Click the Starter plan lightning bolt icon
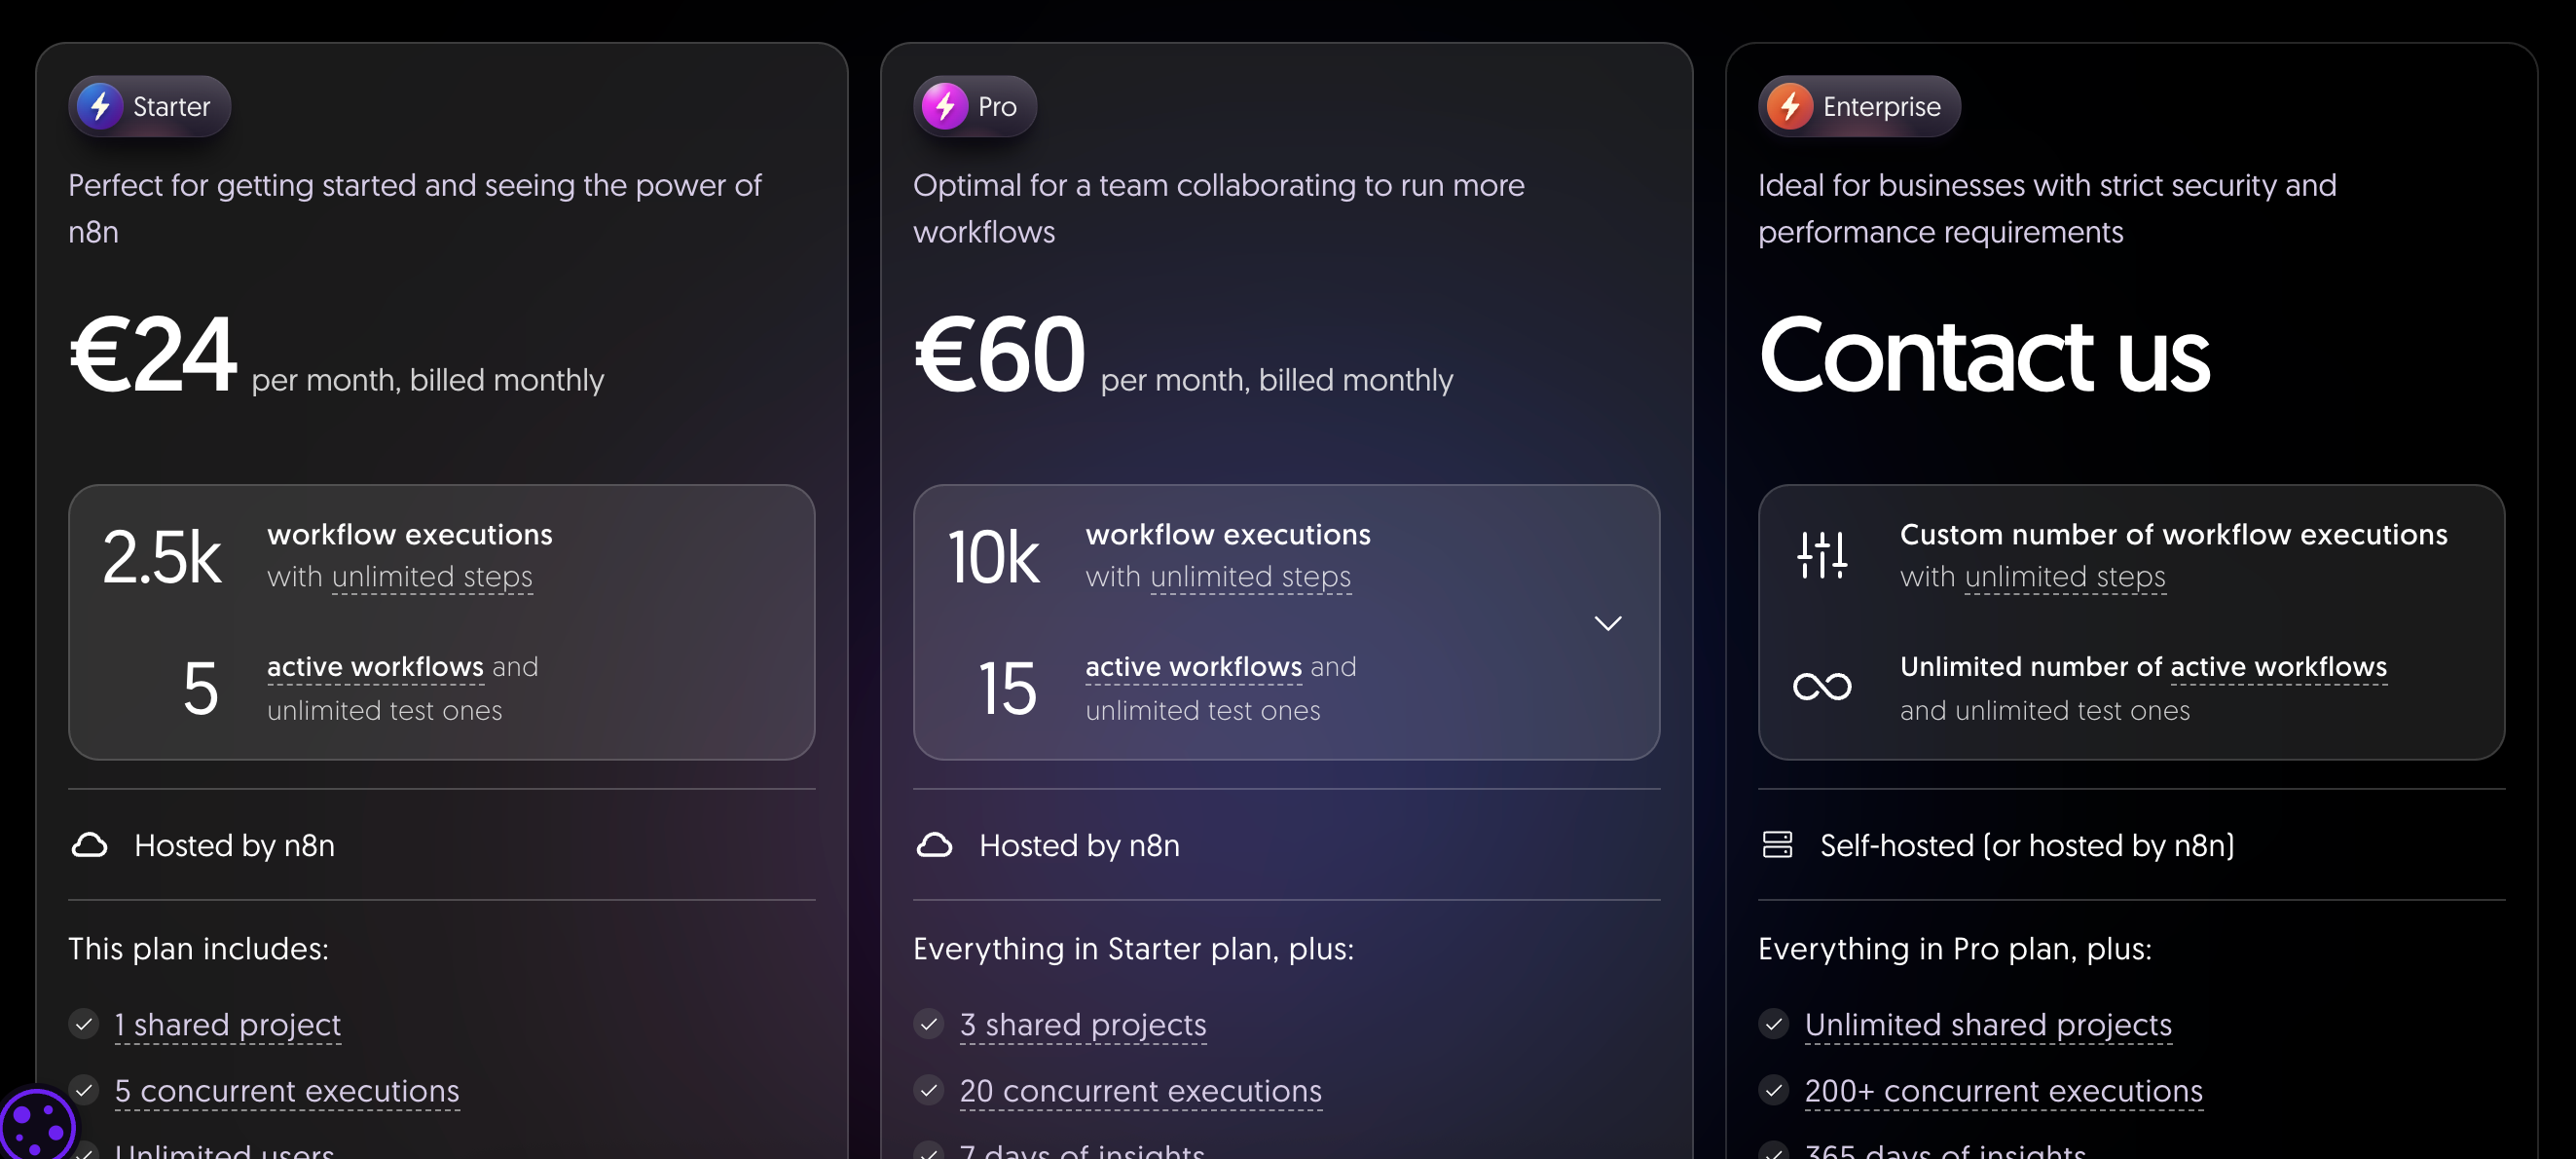 point(101,106)
